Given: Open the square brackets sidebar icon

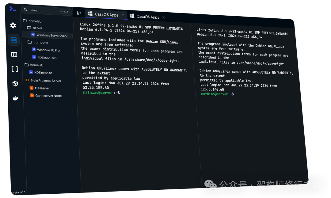Looking at the screenshot, I should [x=14, y=69].
